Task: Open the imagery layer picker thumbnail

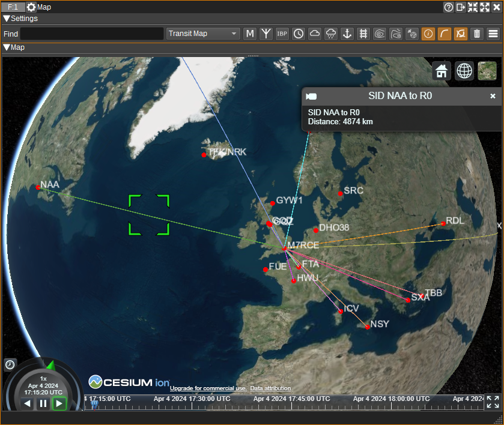Action: coord(487,70)
